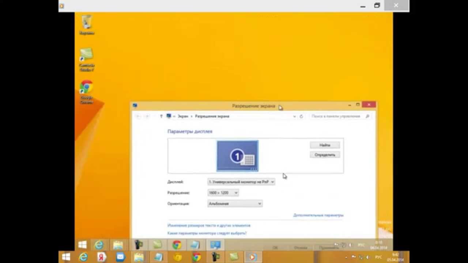Select monitor 1 thumbnail
468x263 pixels.
point(237,156)
